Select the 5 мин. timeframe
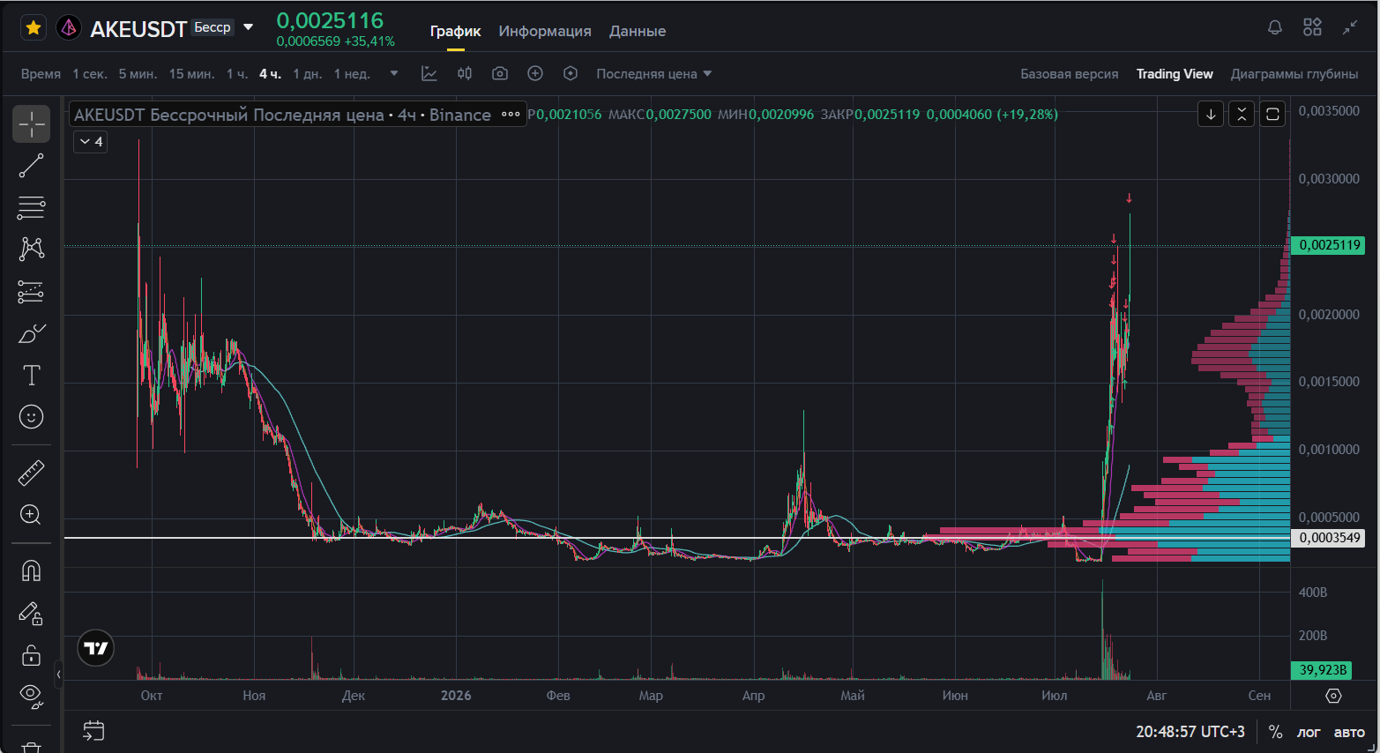 138,74
